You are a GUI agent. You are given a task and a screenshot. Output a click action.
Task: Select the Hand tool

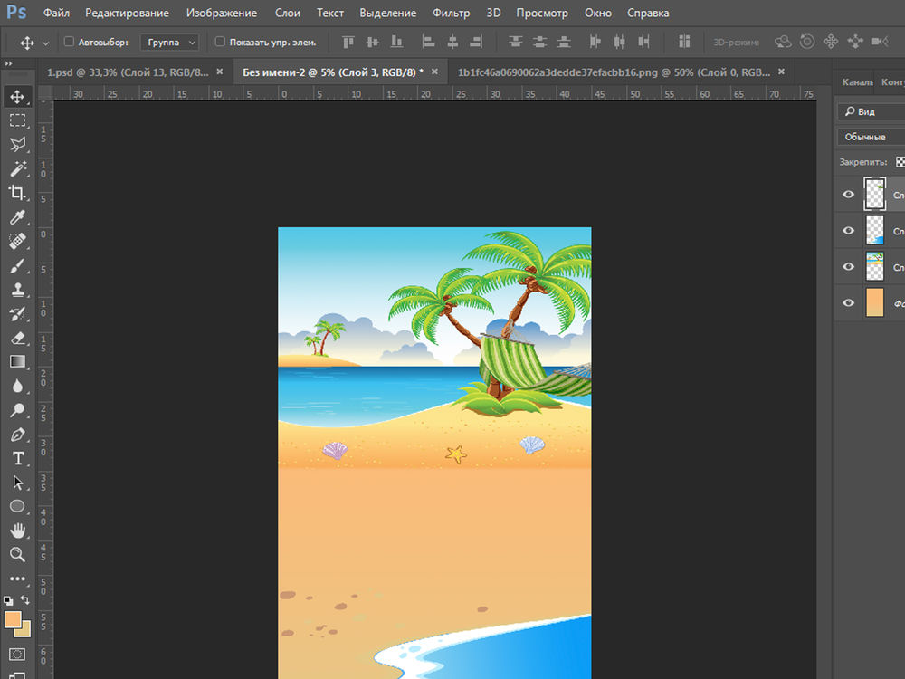[17, 531]
